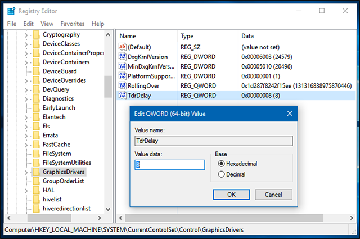
Task: Click the DeviceOverrides folder icon
Action: click(x=37, y=80)
